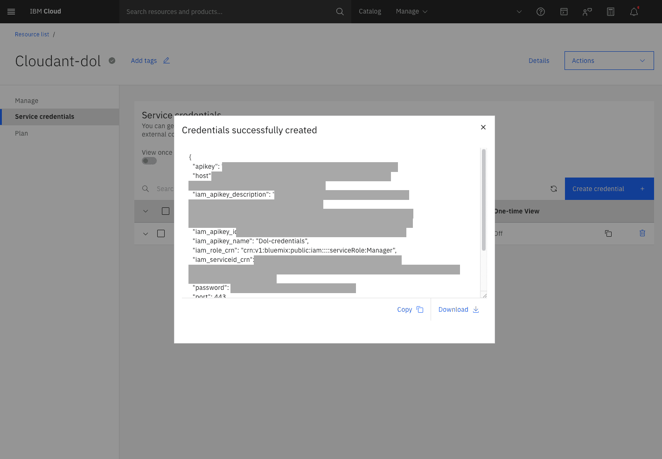Screen dimensions: 662x459
Task: Click the JSON text area resize handle
Action: click(x=485, y=295)
